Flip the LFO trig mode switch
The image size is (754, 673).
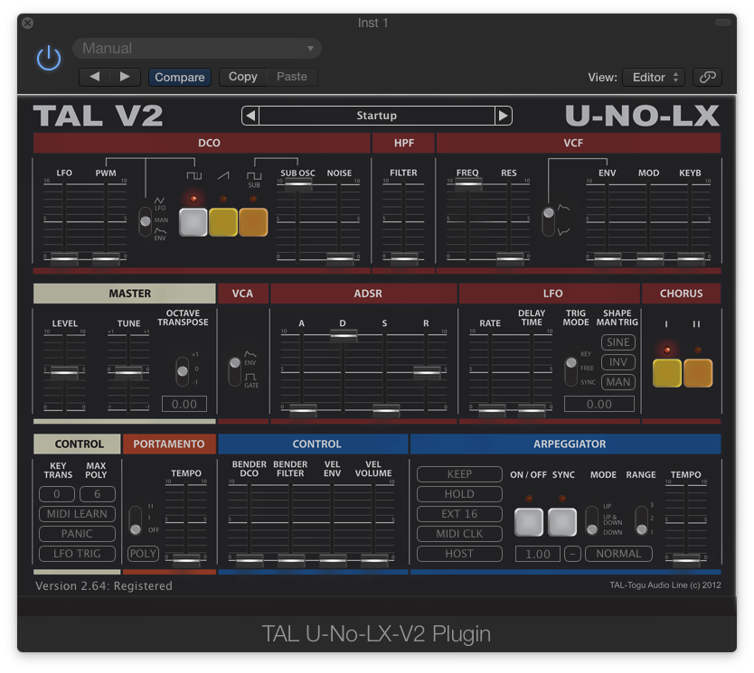pyautogui.click(x=570, y=371)
